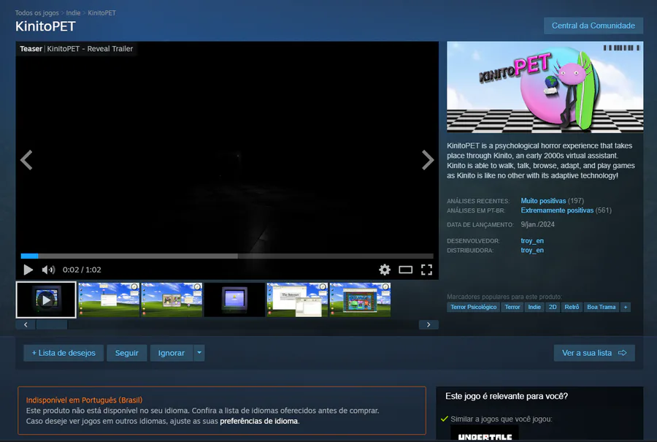Go to previous media with left arrow
Viewport: 657px width, 442px height.
26,160
